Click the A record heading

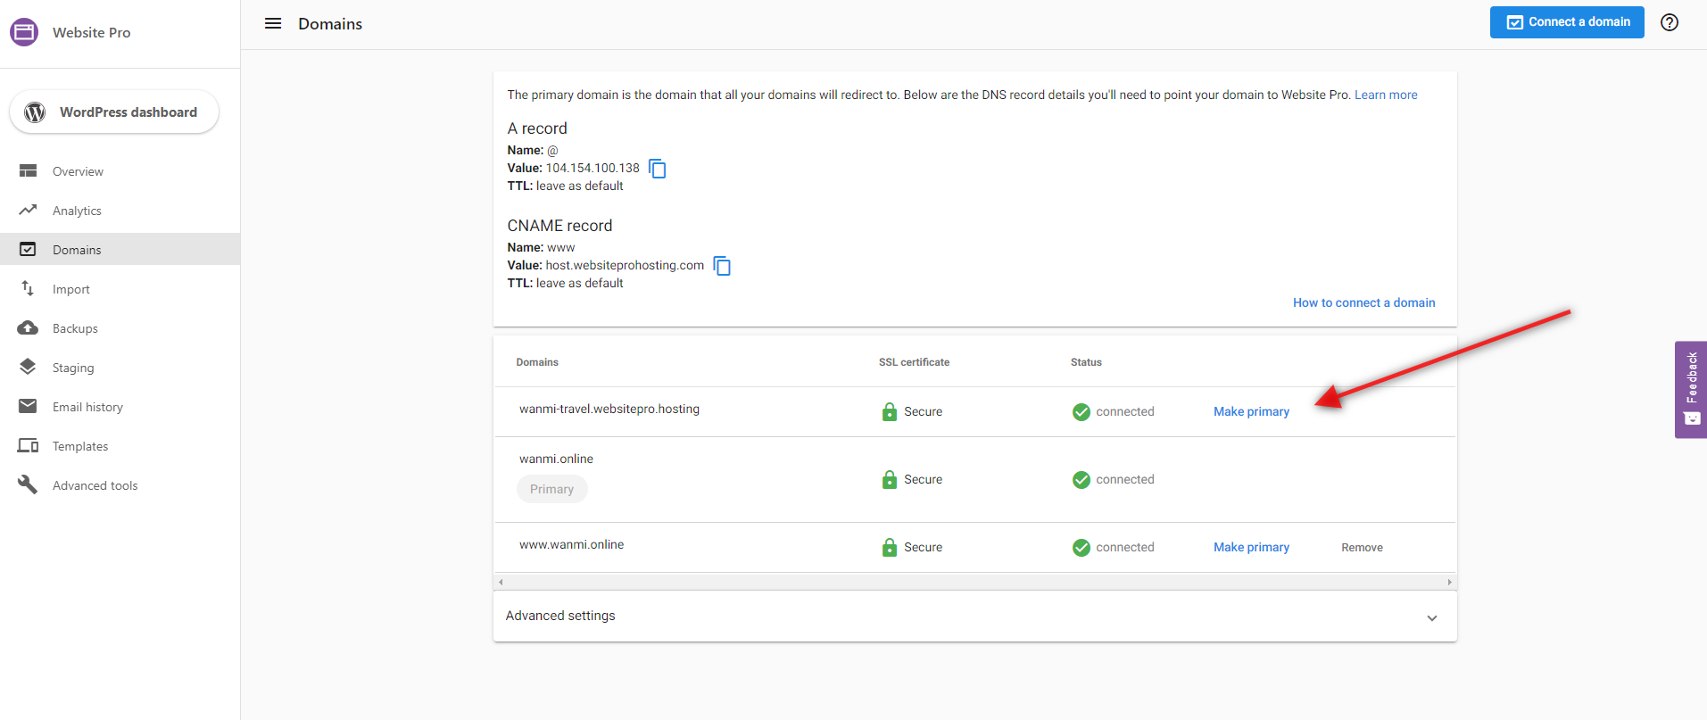[x=537, y=128]
